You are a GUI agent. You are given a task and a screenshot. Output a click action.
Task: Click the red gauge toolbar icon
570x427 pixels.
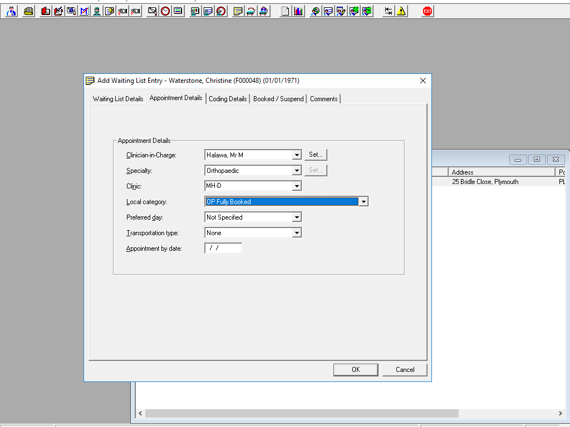[221, 11]
